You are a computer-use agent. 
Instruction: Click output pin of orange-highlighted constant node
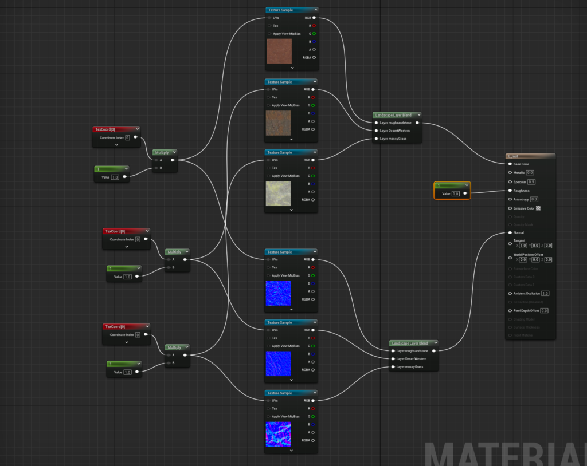coord(465,194)
